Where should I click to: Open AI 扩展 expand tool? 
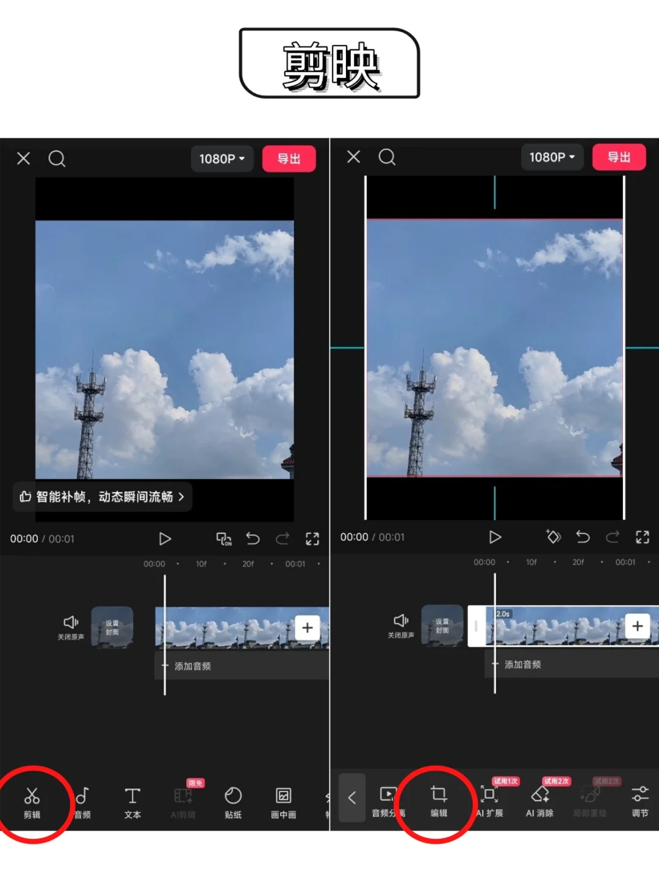pos(489,801)
